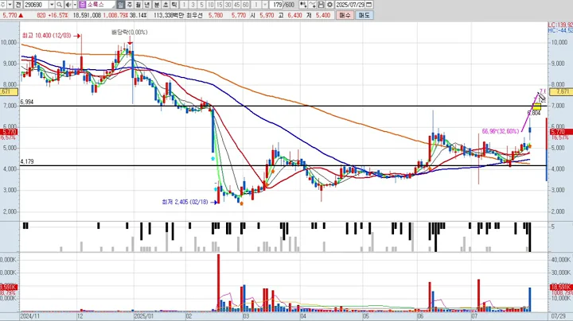Click the date field 2025/07/29

click(350, 5)
